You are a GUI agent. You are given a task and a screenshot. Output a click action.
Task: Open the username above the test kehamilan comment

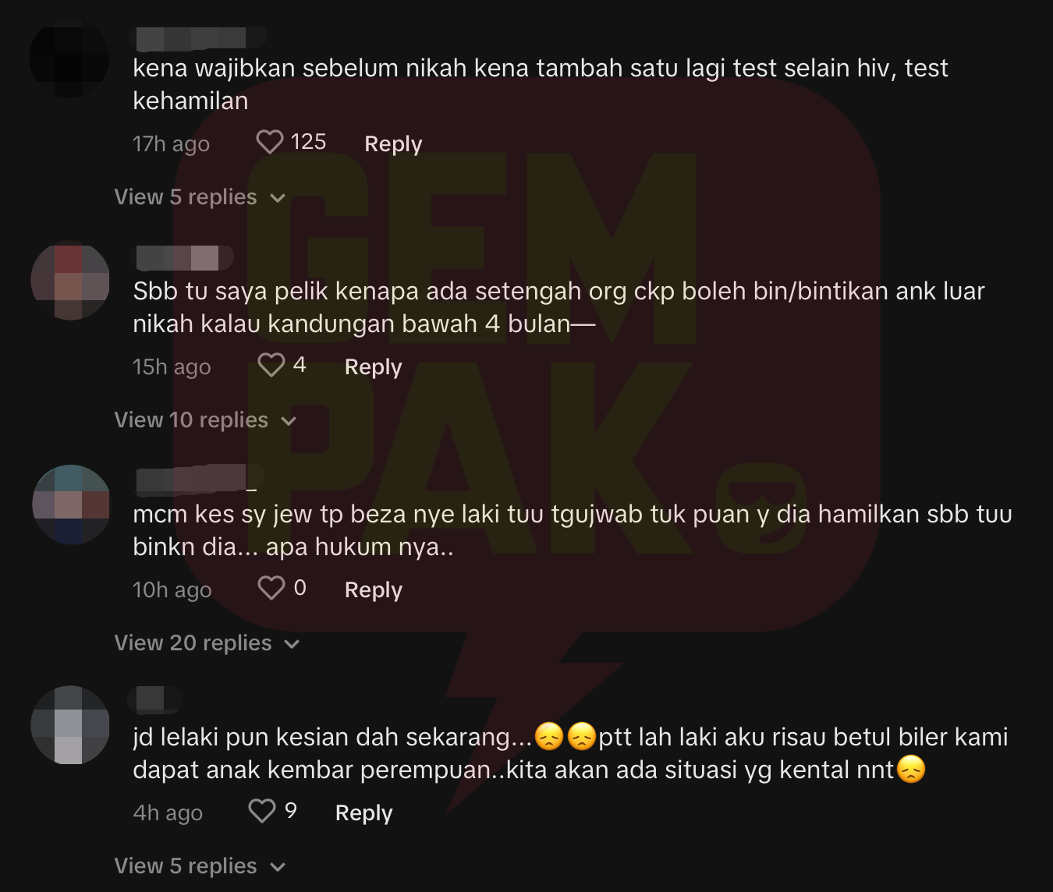[200, 37]
